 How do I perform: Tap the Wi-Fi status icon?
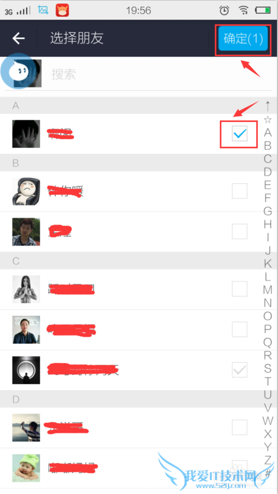tap(243, 11)
